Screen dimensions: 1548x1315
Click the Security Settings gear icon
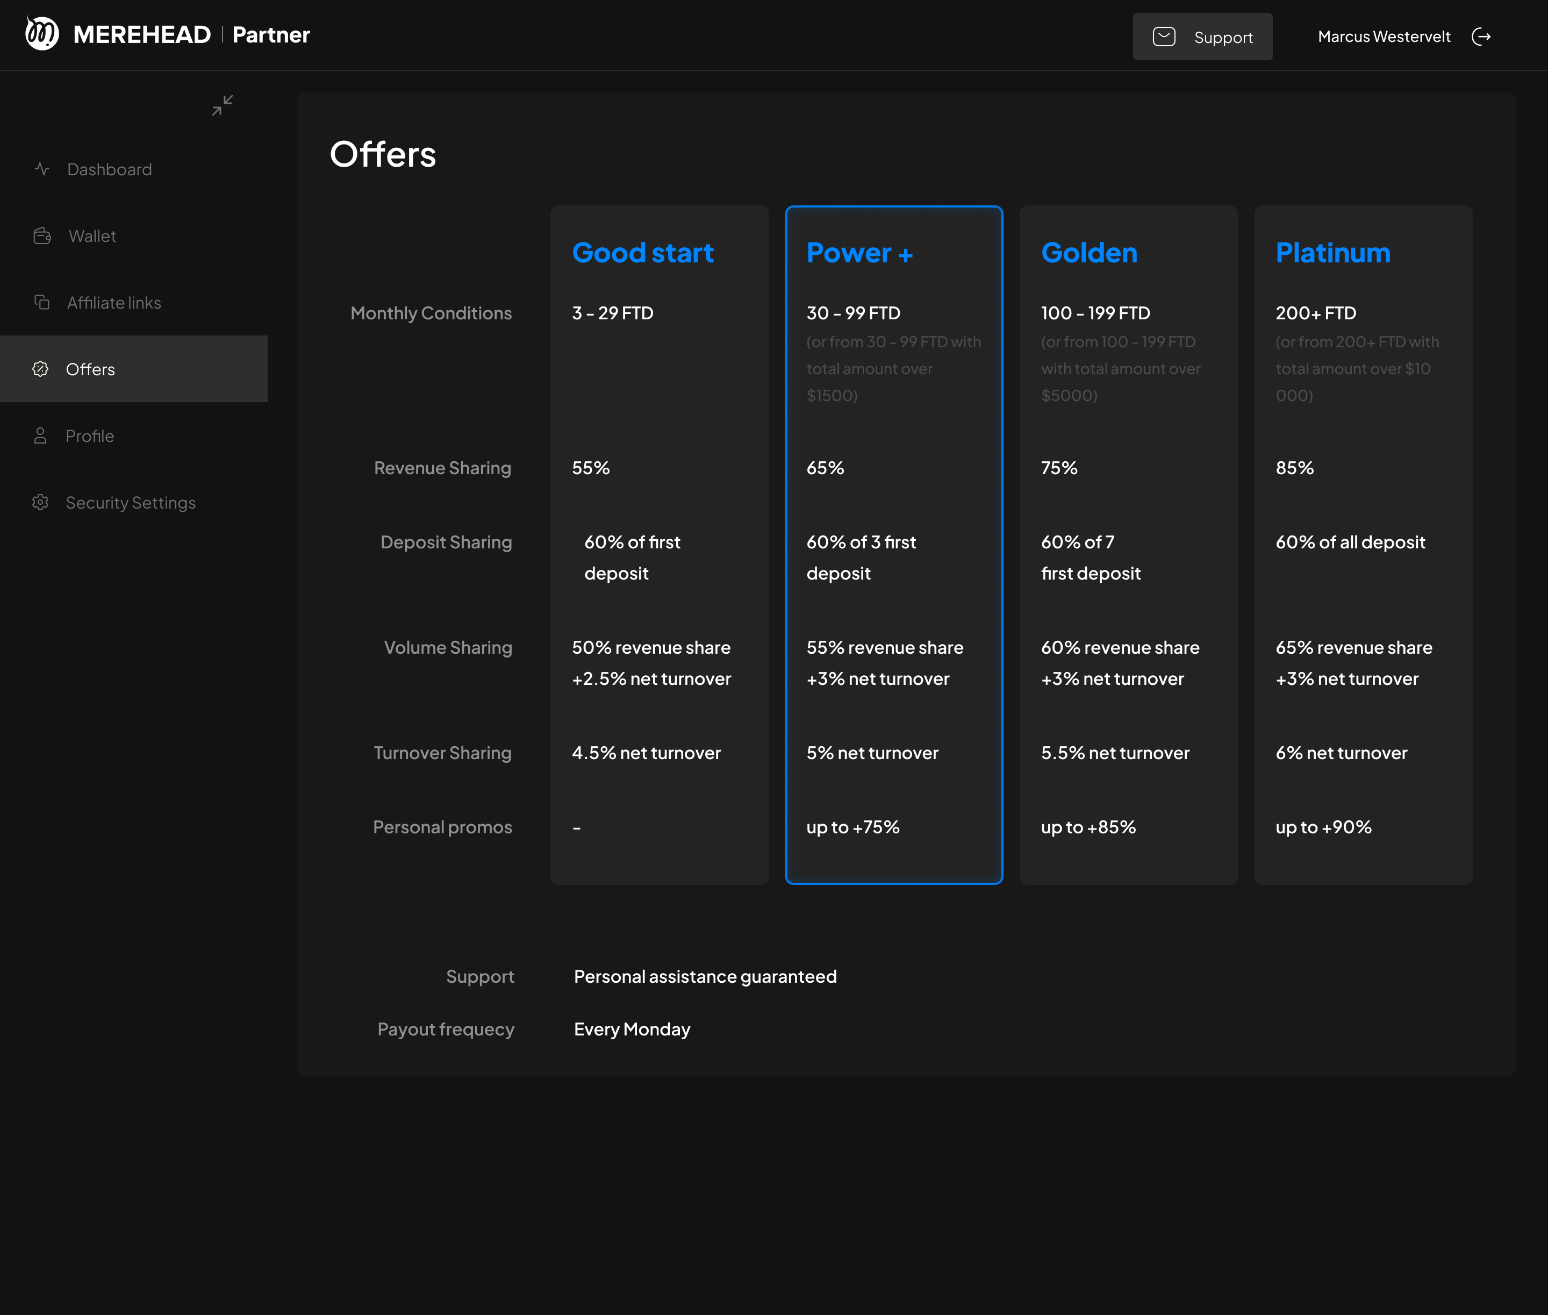[x=40, y=503]
